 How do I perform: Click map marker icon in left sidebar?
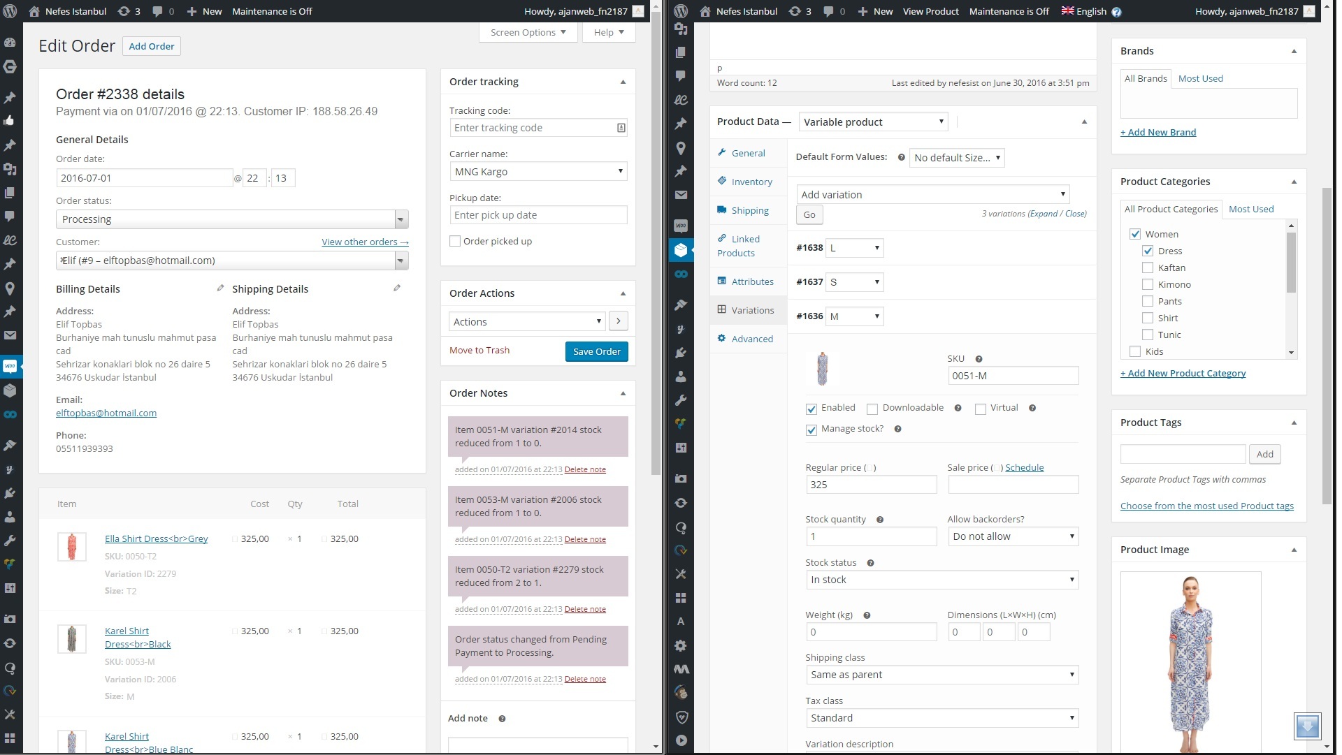(x=10, y=288)
